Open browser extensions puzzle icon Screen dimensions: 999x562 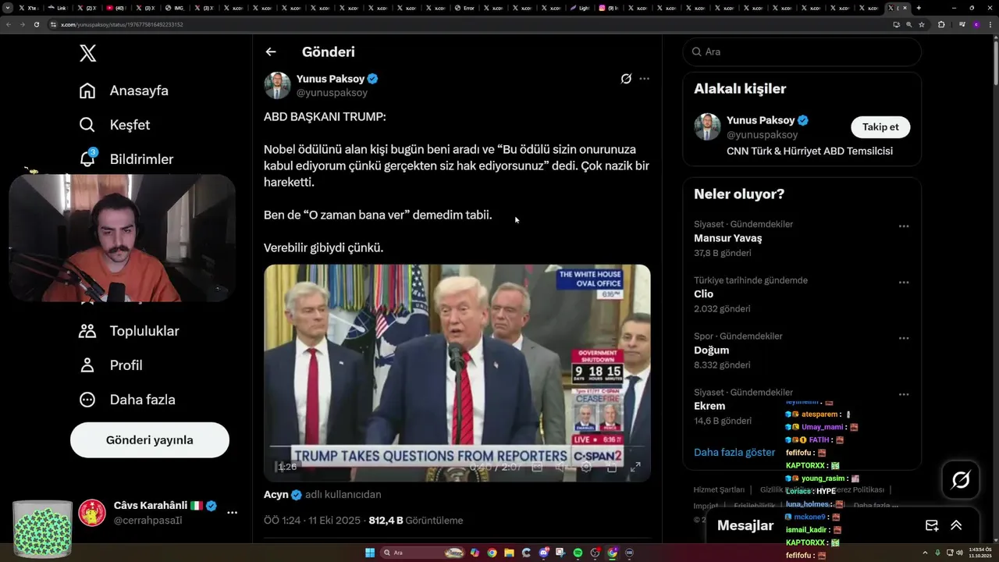tap(941, 24)
